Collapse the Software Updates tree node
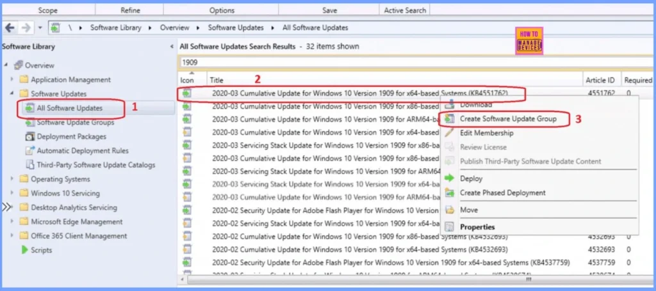656x291 pixels. (12, 93)
